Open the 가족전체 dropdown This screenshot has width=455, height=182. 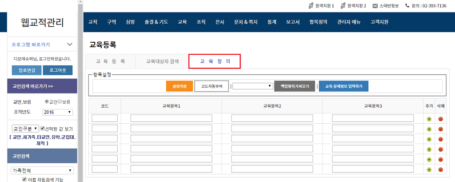click(42, 170)
